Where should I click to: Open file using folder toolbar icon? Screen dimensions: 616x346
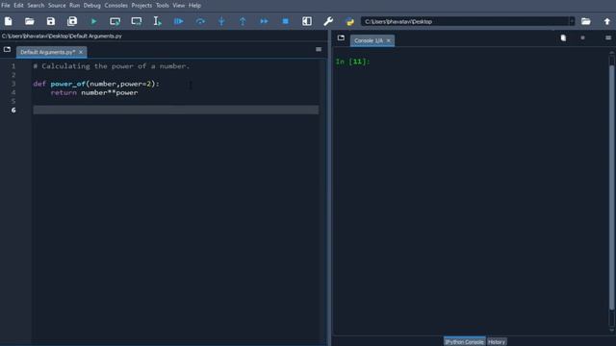coord(30,21)
